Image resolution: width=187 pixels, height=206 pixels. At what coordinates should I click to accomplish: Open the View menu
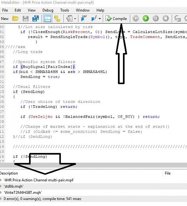(x=32, y=10)
